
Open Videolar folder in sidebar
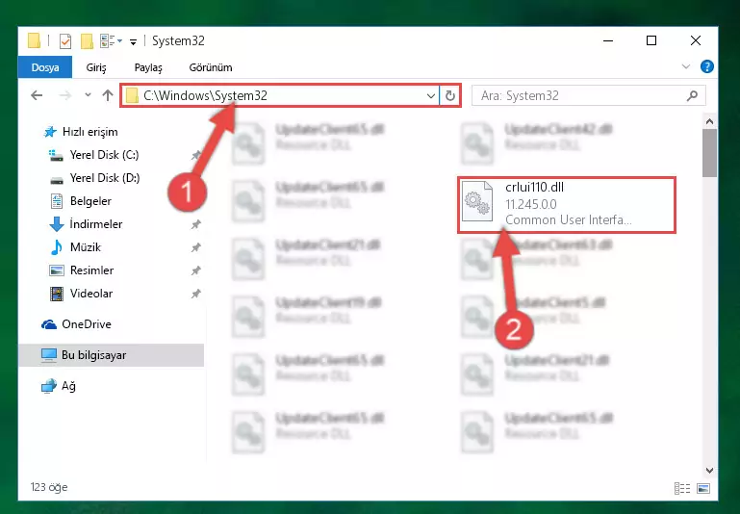tap(81, 294)
